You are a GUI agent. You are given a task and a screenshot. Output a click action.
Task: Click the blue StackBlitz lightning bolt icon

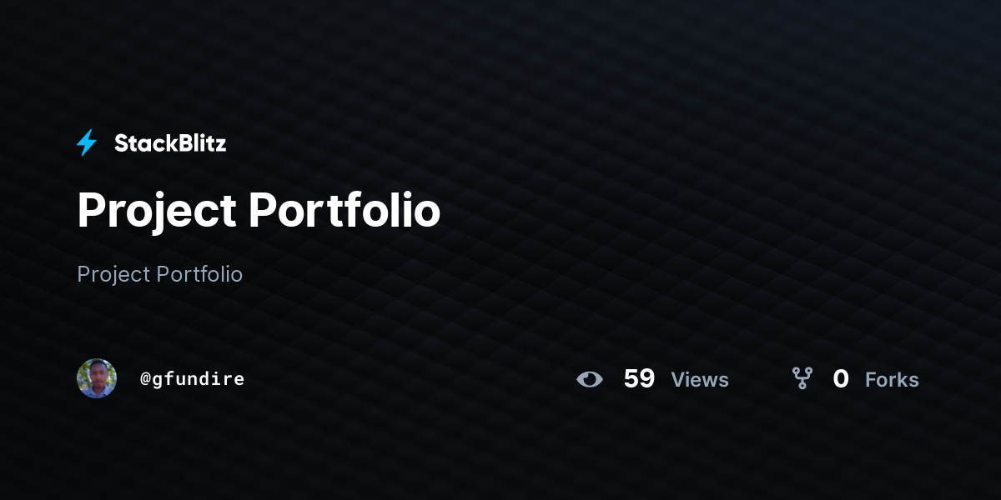point(87,143)
